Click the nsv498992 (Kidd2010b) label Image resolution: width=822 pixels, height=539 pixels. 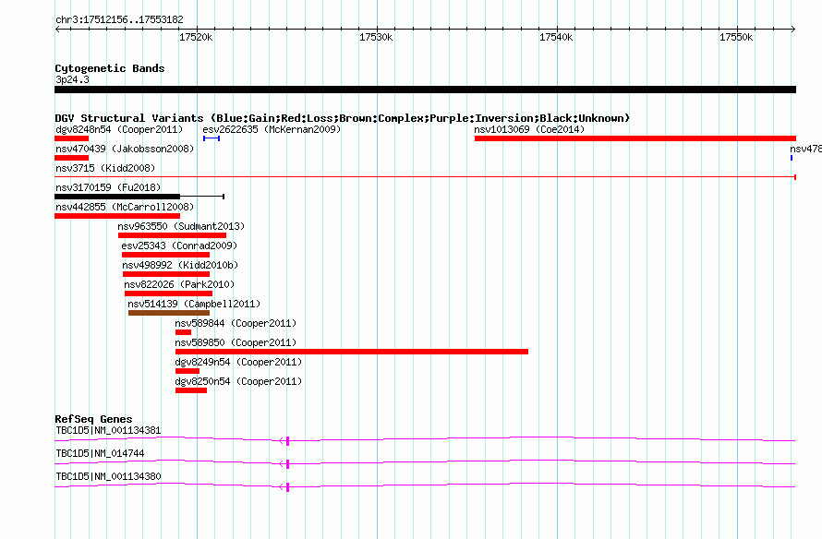tap(180, 265)
